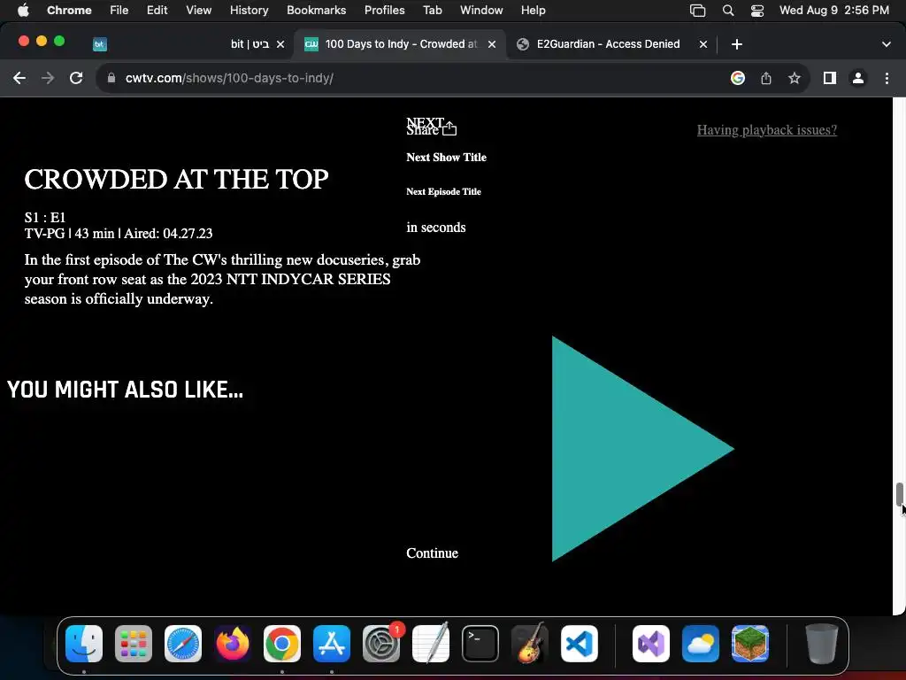Image resolution: width=906 pixels, height=680 pixels.
Task: Open Spotlight search in menu bar
Action: tap(728, 11)
